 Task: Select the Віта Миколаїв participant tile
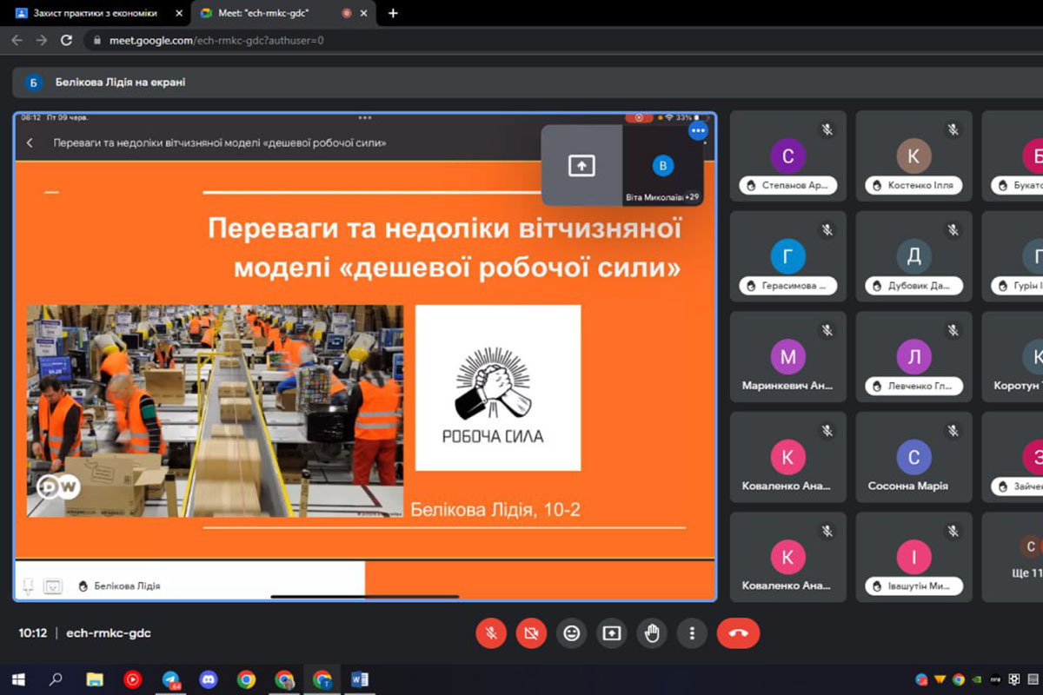(663, 165)
